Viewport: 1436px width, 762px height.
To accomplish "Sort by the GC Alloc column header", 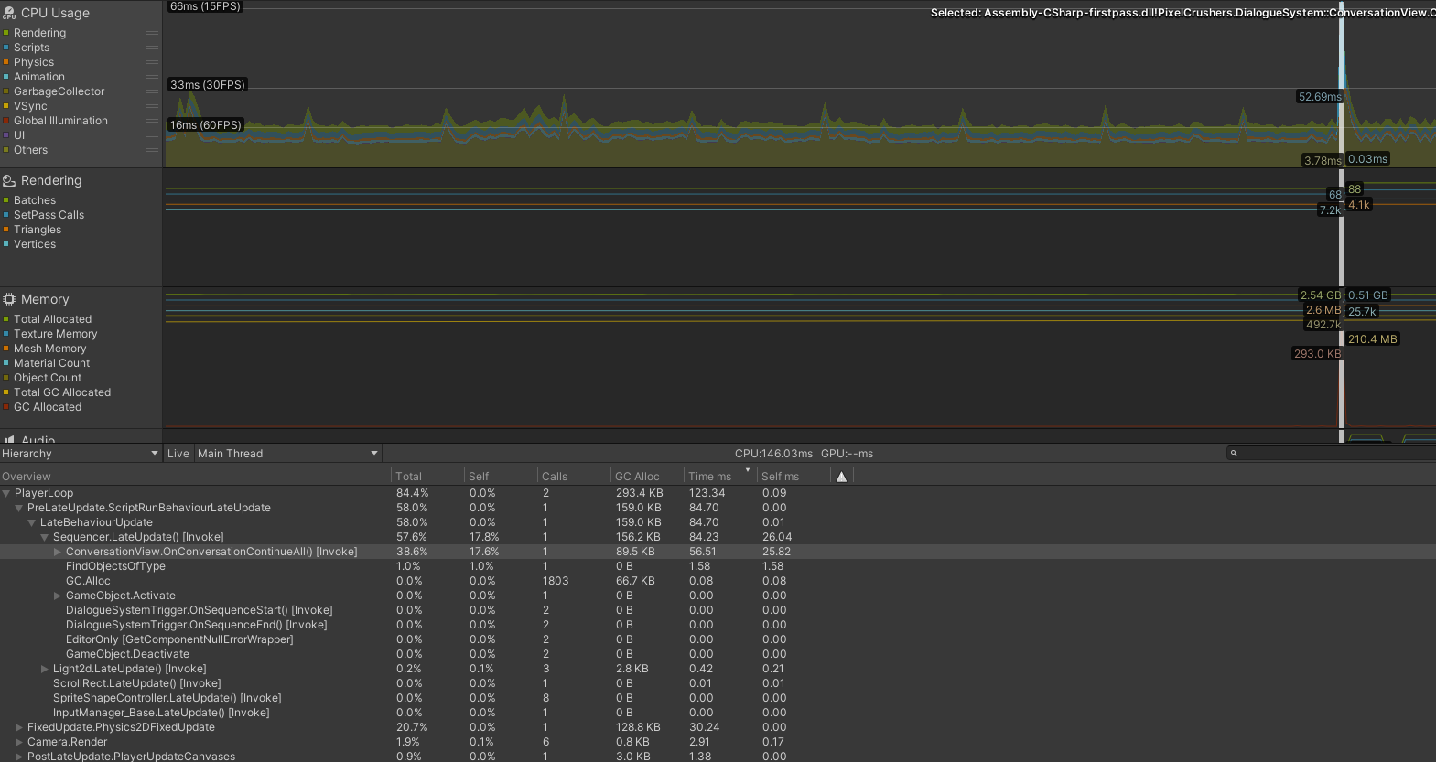I will coord(647,477).
